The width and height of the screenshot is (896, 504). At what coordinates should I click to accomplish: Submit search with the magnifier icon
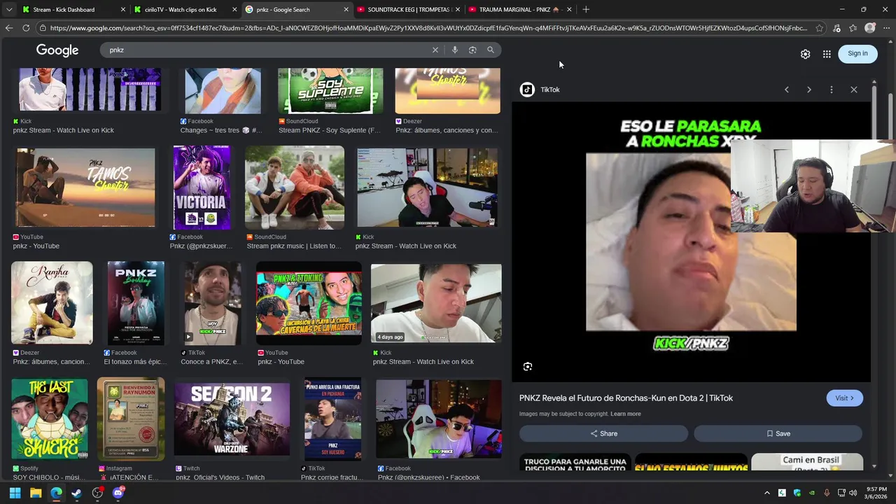pyautogui.click(x=491, y=50)
